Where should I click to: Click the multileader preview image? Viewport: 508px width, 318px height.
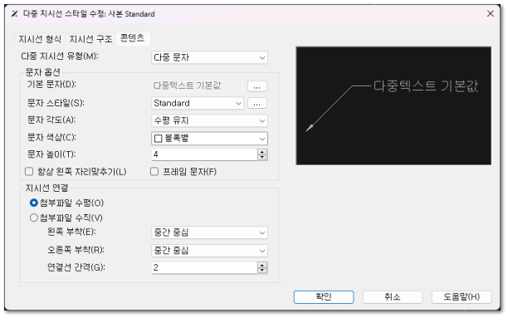tap(393, 105)
